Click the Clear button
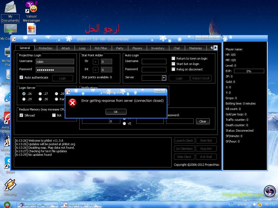This screenshot has width=278, height=208. [x=203, y=121]
